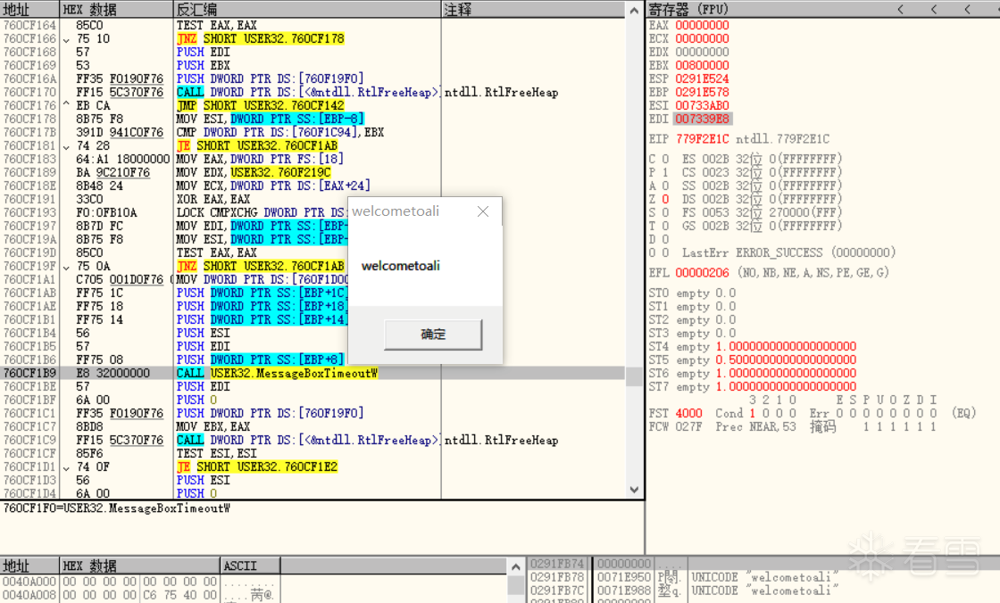The image size is (1000, 603).
Task: Click the P flag value 1
Action: click(x=665, y=172)
